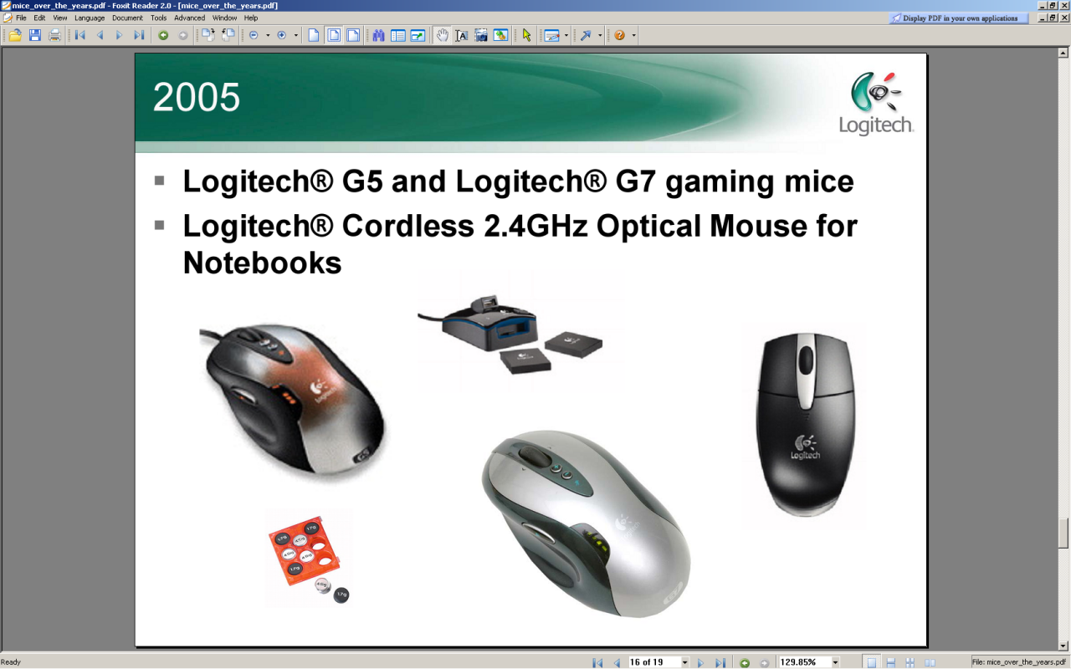Click green Previous View icon in toolbar
This screenshot has height=669, width=1071.
click(x=163, y=35)
